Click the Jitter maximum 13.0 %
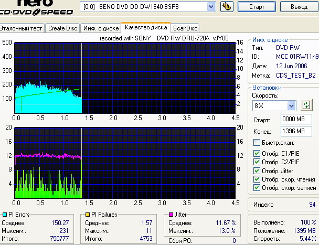This screenshot has width=319, height=245. (x=227, y=231)
